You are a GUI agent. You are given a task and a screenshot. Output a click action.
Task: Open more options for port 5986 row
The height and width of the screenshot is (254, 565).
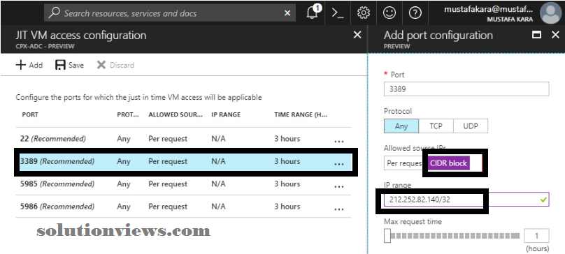pyautogui.click(x=338, y=209)
